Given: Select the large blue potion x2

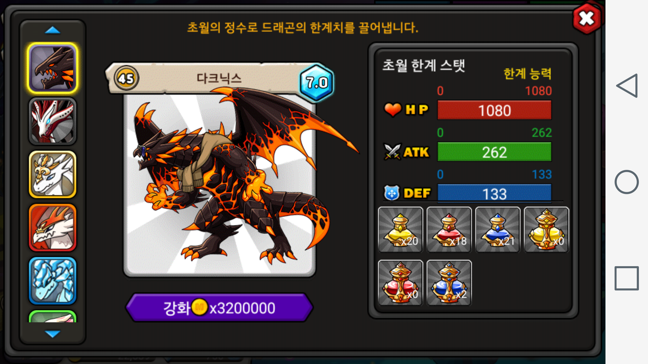Looking at the screenshot, I should coord(449,283).
